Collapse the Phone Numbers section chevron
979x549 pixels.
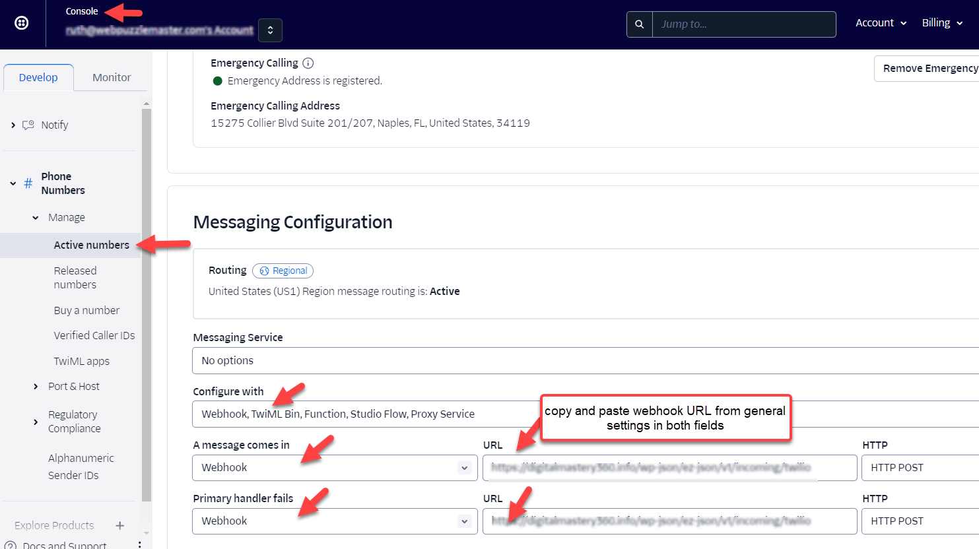point(13,183)
